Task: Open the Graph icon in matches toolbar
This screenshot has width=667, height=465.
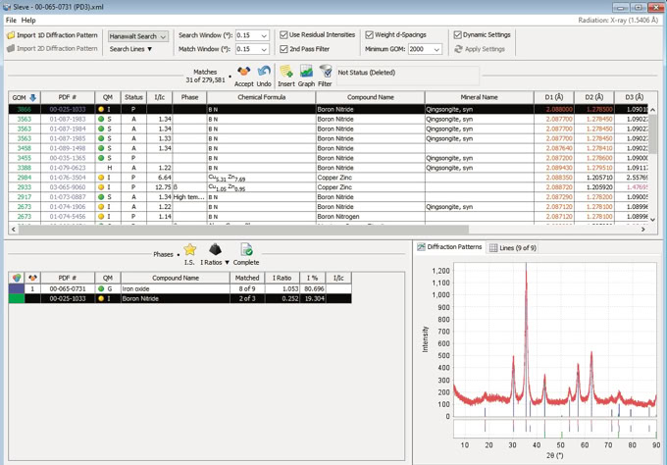Action: click(306, 74)
